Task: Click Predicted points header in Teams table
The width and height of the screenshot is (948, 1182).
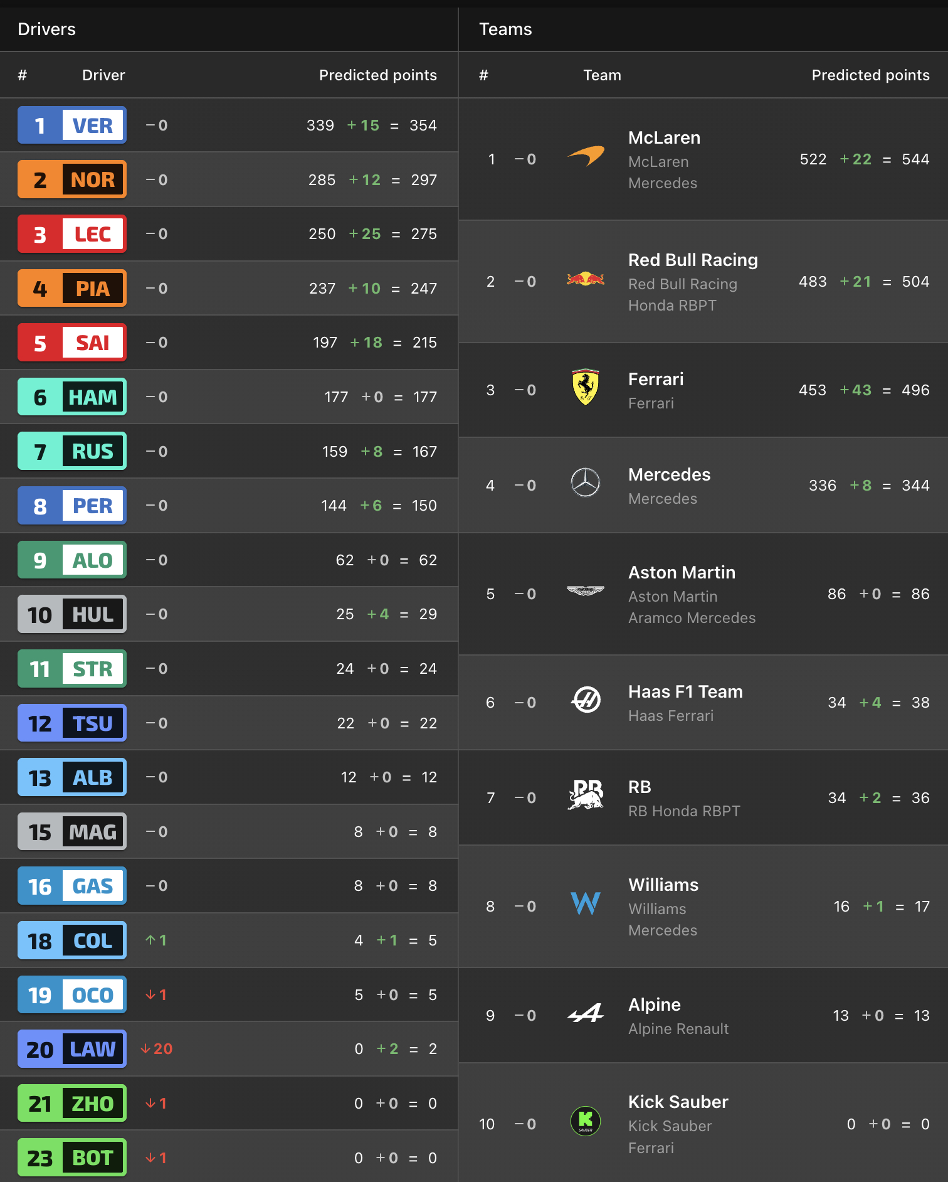Action: click(x=870, y=75)
